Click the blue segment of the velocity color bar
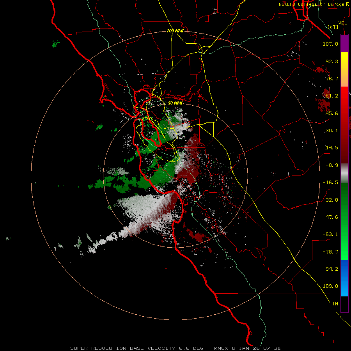The height and width of the screenshot is (351, 351). 344,278
